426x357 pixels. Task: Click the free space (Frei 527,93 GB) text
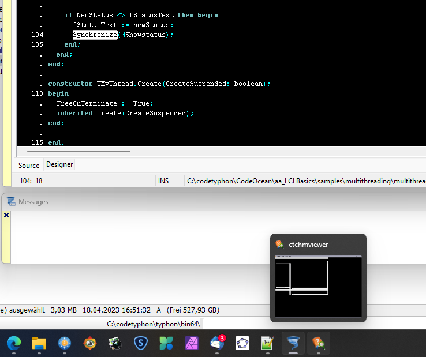[x=193, y=310]
